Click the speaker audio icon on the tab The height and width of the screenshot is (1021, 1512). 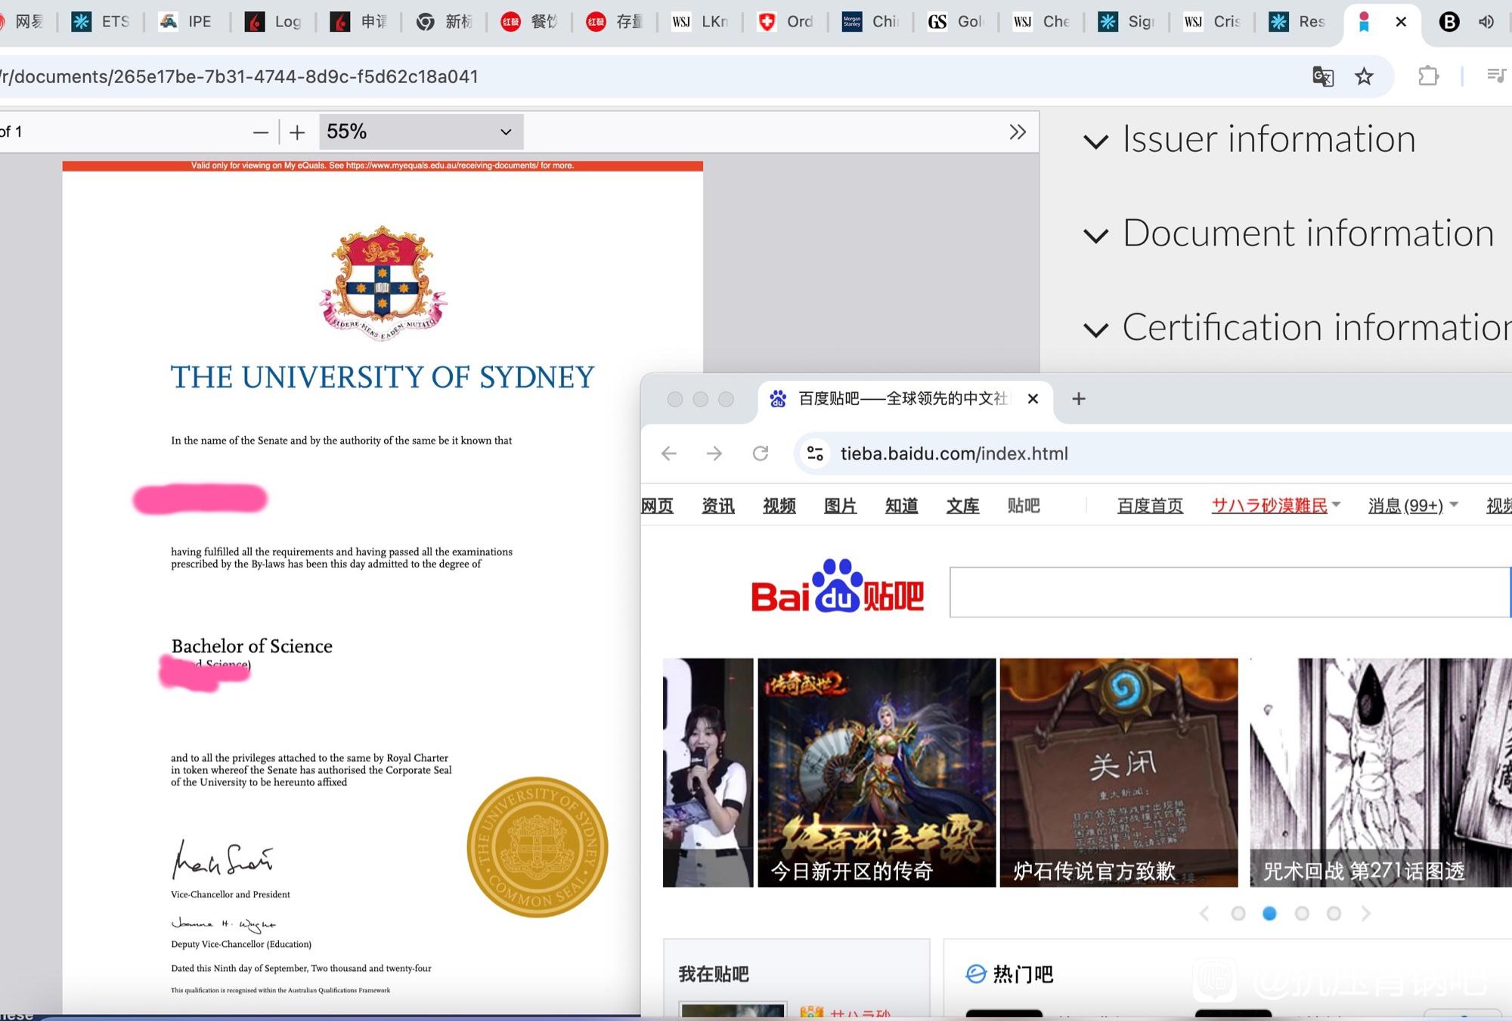pyautogui.click(x=1486, y=22)
